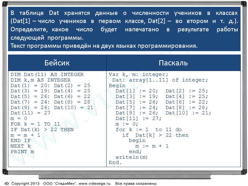Click Pascal line 'Dat[11] := 27;'
This screenshot has width=248, height=186.
pyautogui.click(x=139, y=118)
